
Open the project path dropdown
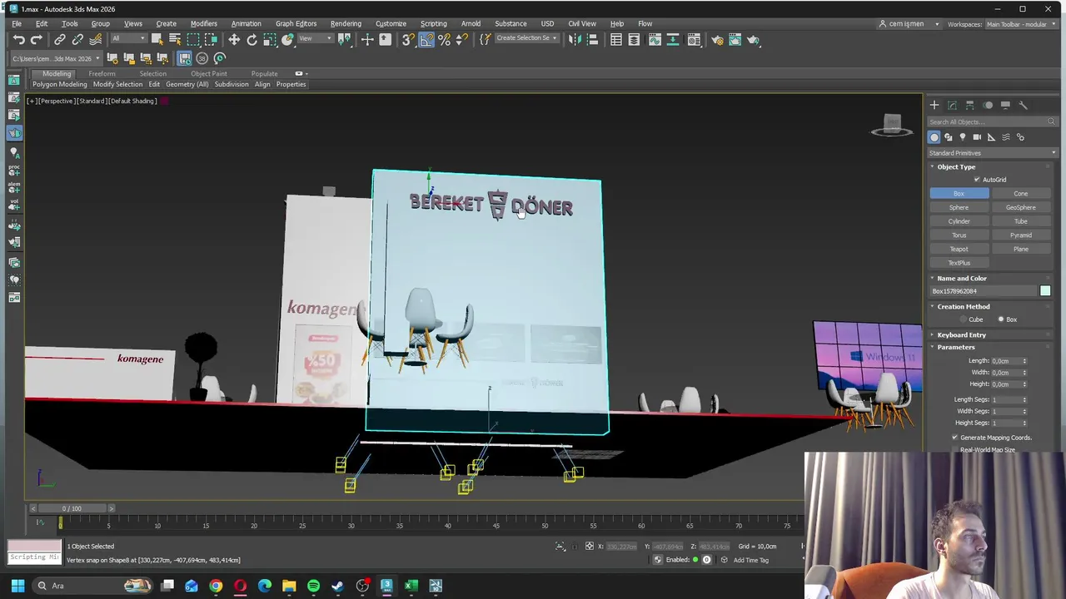click(56, 58)
